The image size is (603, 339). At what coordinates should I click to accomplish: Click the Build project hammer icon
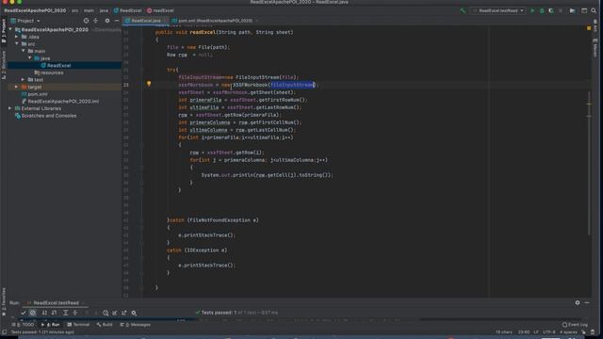463,10
